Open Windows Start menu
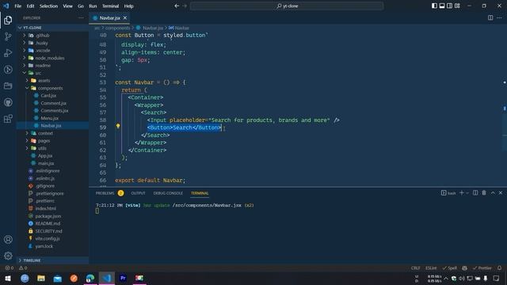Screen dimensions: 507x285 7,278
